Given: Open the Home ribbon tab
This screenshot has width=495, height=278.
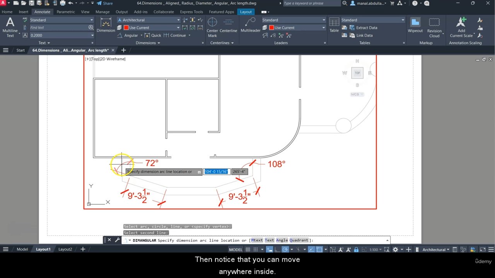Looking at the screenshot, I should click(7, 12).
